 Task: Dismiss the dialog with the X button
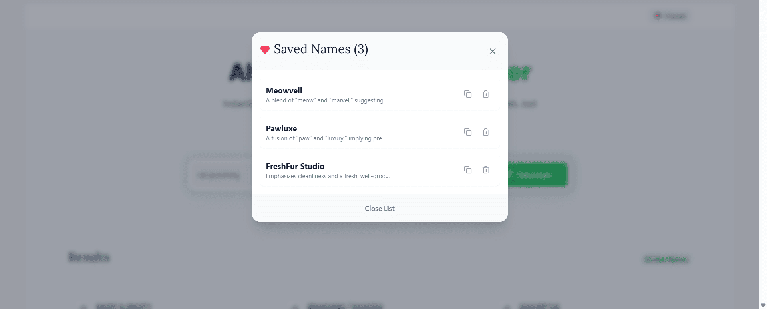[492, 51]
